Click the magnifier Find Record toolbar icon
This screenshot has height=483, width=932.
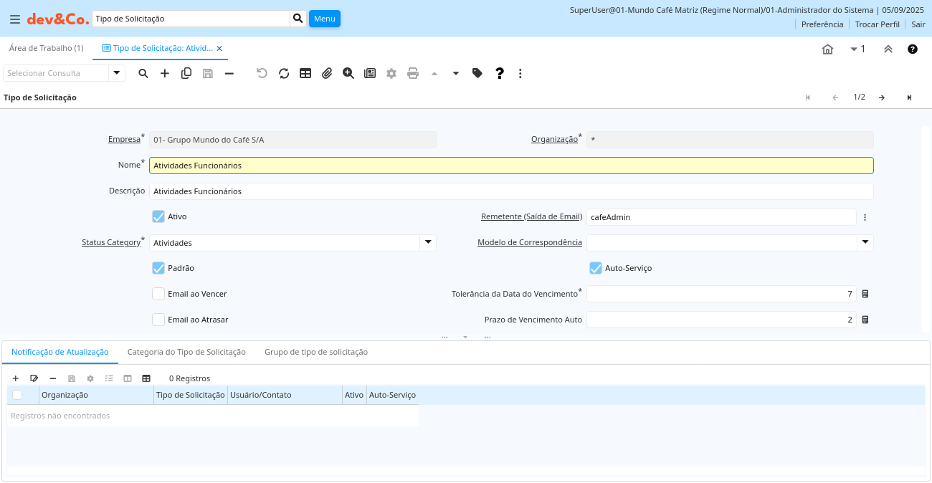click(143, 73)
